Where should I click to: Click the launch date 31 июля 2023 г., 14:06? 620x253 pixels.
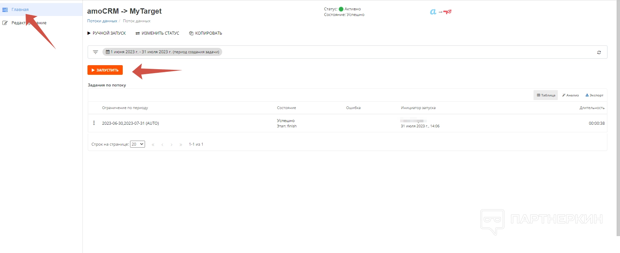click(420, 126)
